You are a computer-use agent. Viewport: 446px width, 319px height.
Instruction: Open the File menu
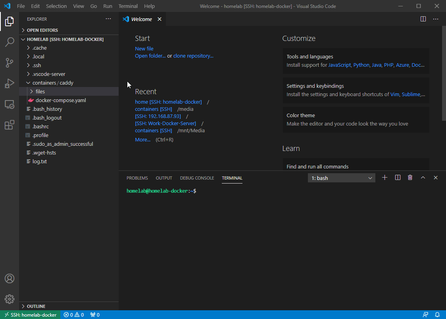pyautogui.click(x=21, y=6)
